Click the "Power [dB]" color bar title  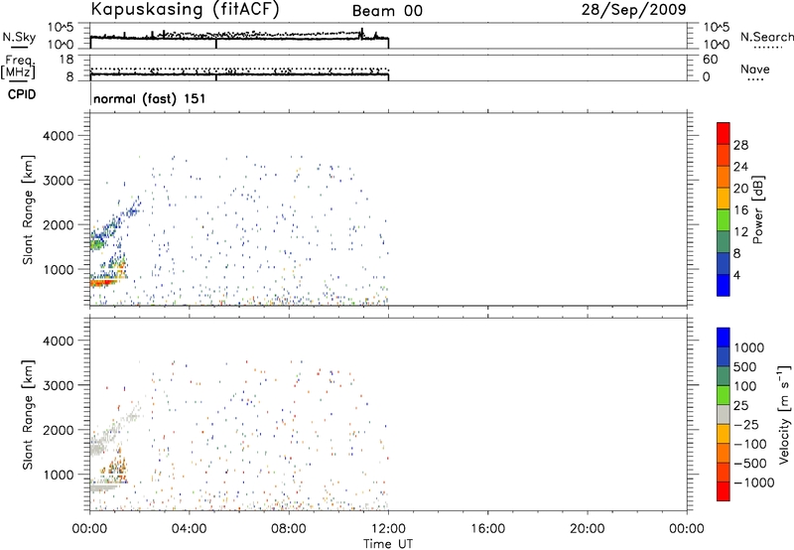pos(757,209)
